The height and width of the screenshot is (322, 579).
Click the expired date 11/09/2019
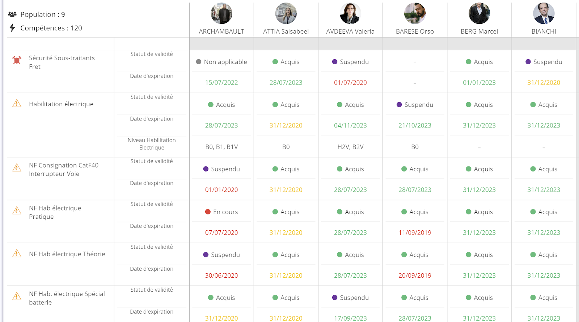(415, 233)
